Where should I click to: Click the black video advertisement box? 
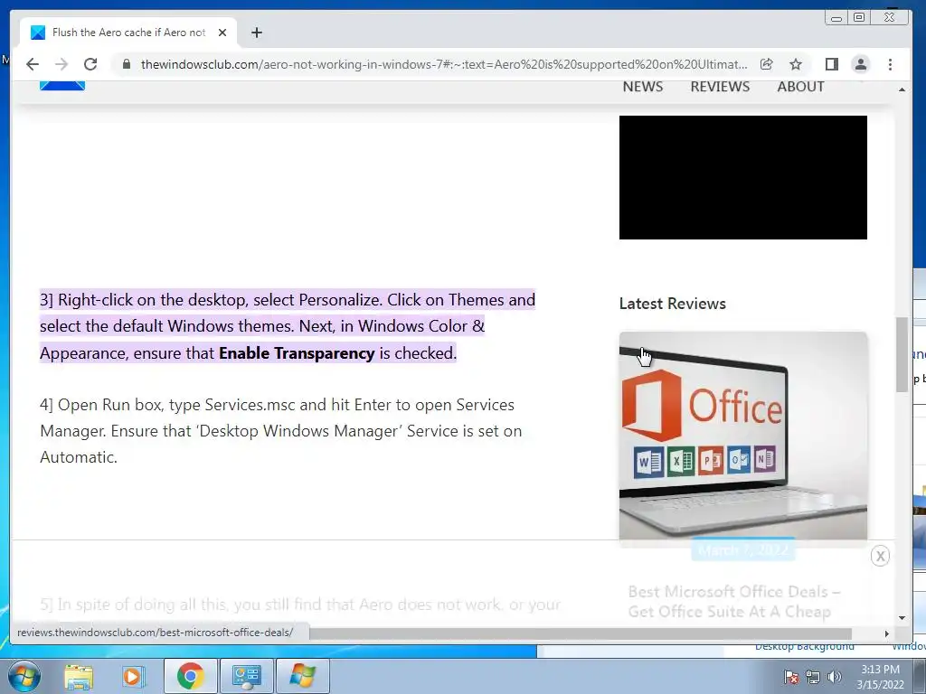click(743, 178)
